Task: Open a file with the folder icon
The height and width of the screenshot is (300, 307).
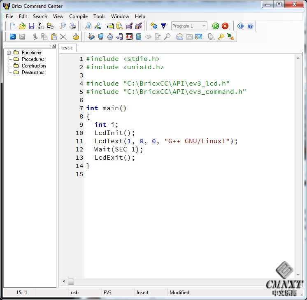Action: tap(22, 26)
